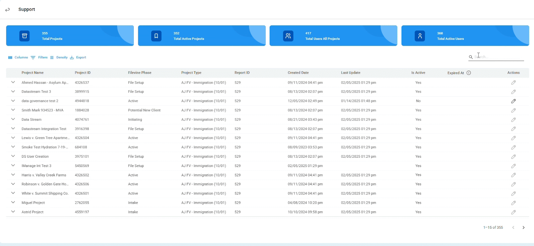Expand the data governance test 2 row
Image resolution: width=534 pixels, height=246 pixels.
click(x=13, y=101)
